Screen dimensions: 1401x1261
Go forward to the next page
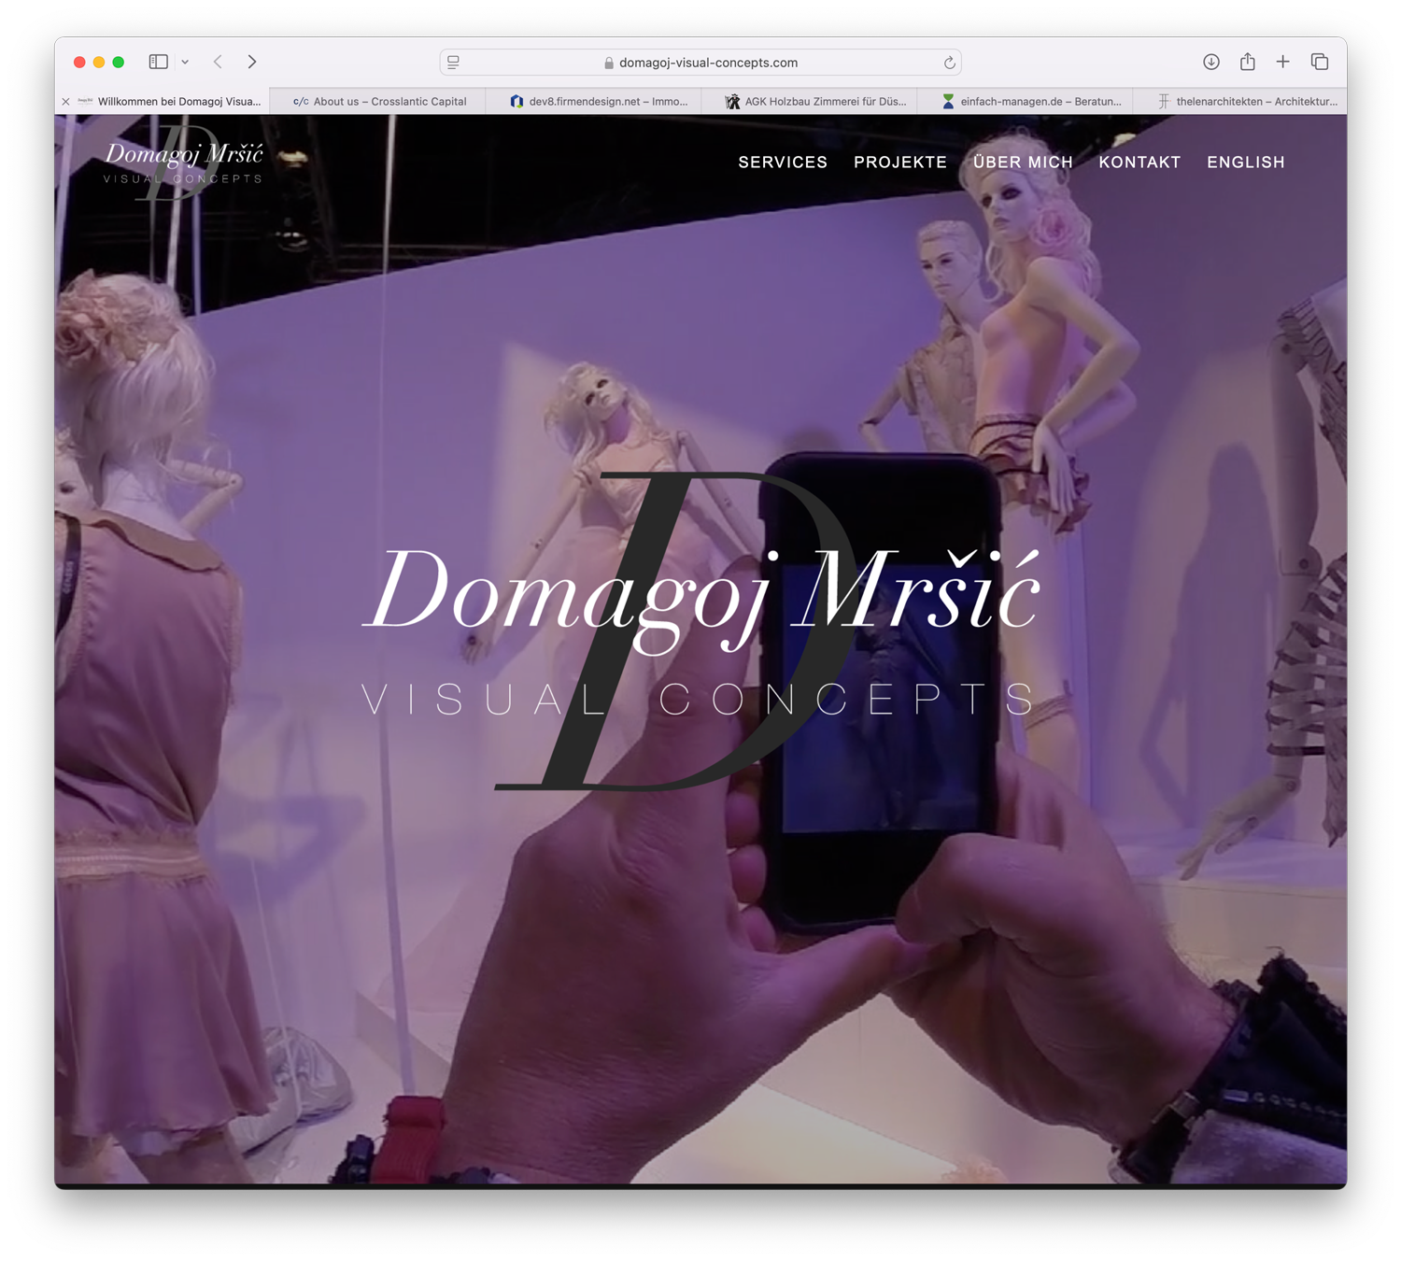[x=252, y=62]
